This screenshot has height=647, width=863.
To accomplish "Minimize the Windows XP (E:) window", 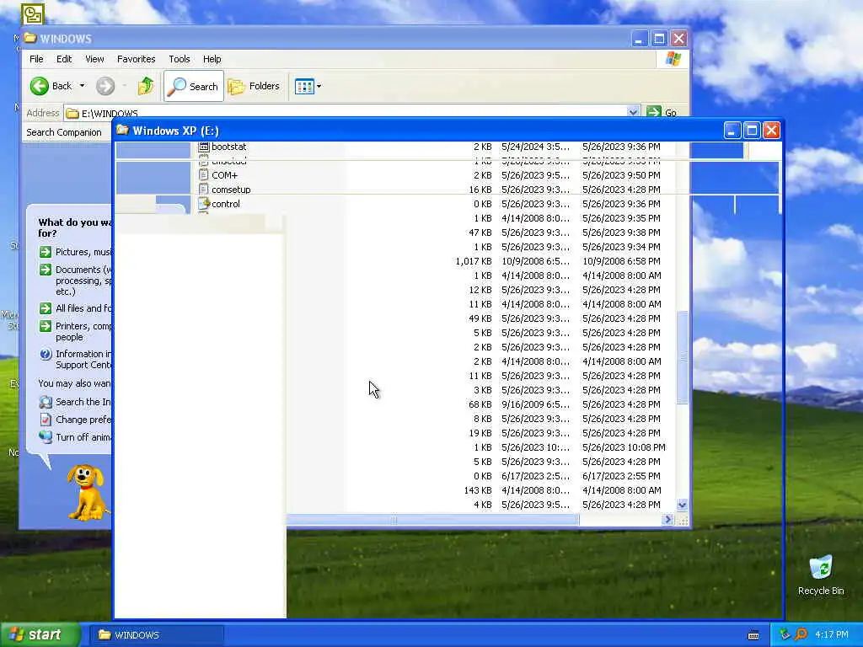I will click(x=732, y=131).
